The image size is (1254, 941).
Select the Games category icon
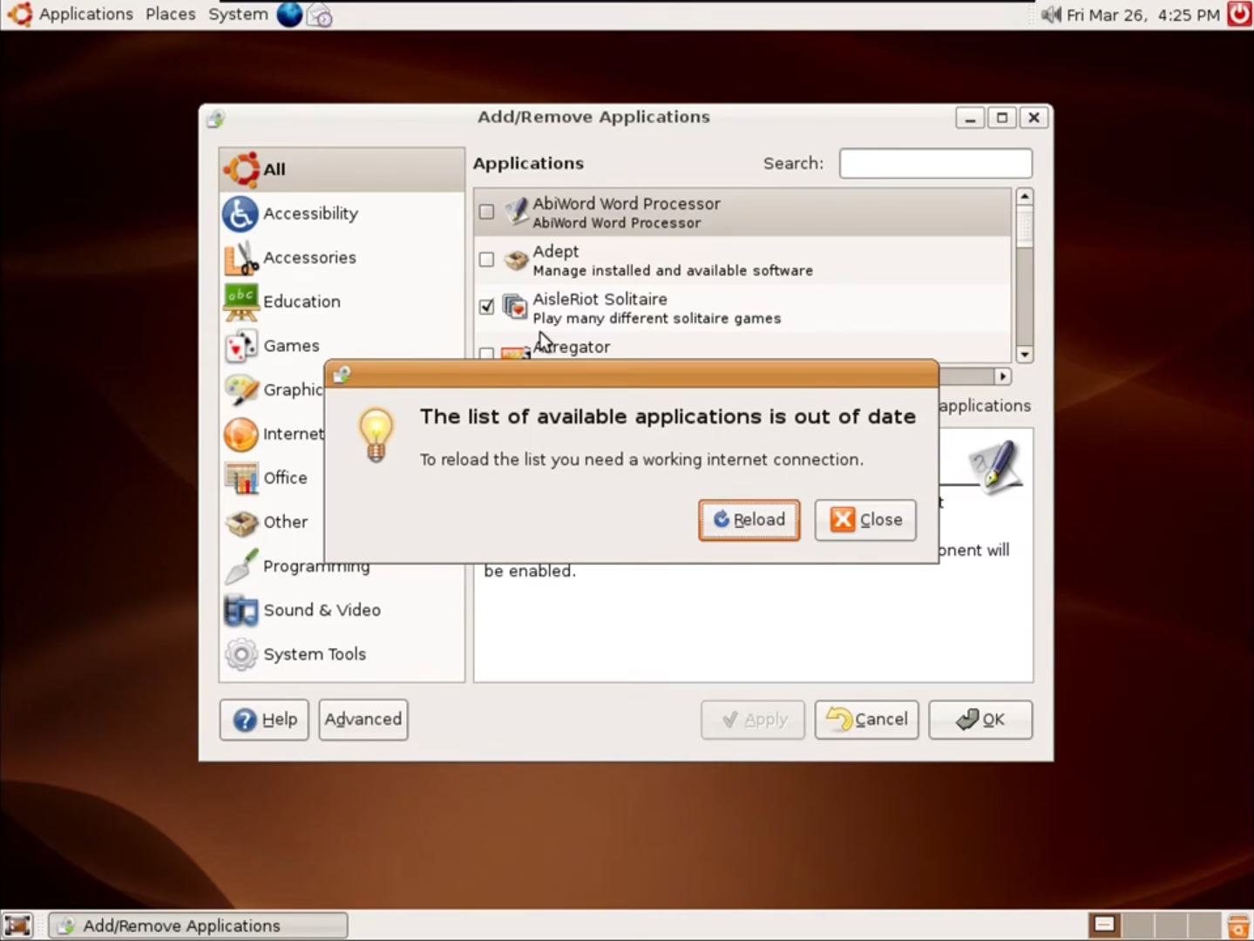click(241, 346)
